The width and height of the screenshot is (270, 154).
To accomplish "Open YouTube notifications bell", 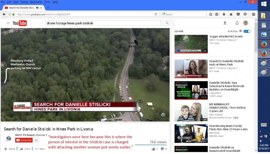I will (237, 23).
